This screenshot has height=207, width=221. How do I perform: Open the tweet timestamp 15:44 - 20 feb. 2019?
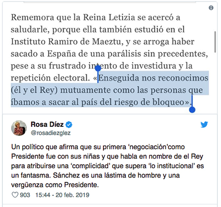pos(62,195)
